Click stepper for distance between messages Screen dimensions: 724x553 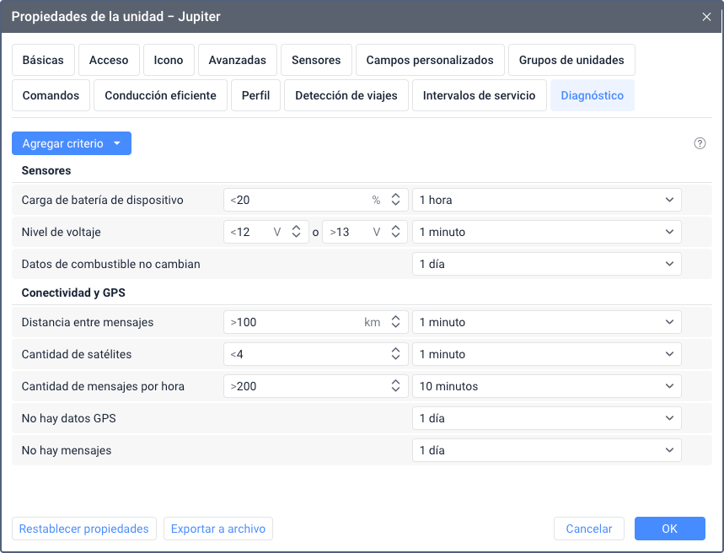click(395, 322)
